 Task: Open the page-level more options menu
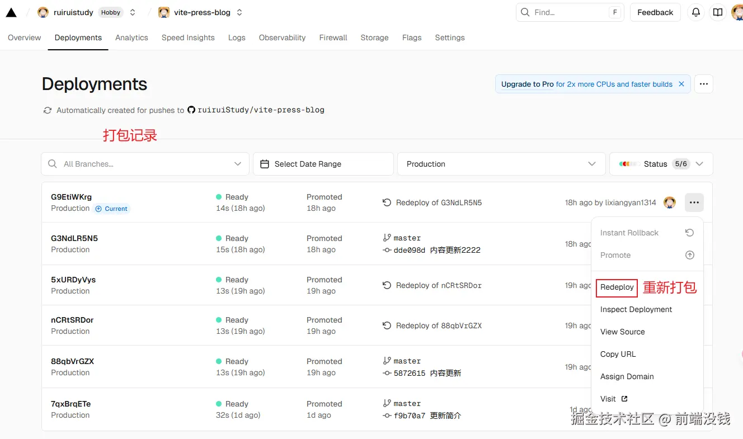pos(704,84)
